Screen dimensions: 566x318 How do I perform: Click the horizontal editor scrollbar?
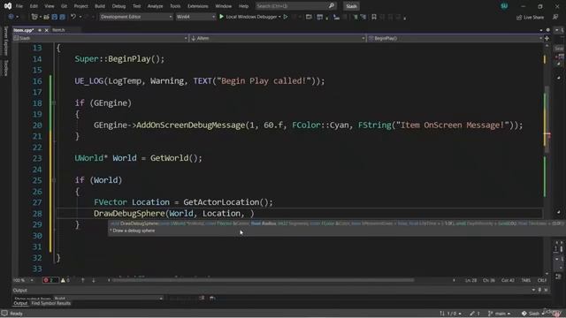click(264, 280)
